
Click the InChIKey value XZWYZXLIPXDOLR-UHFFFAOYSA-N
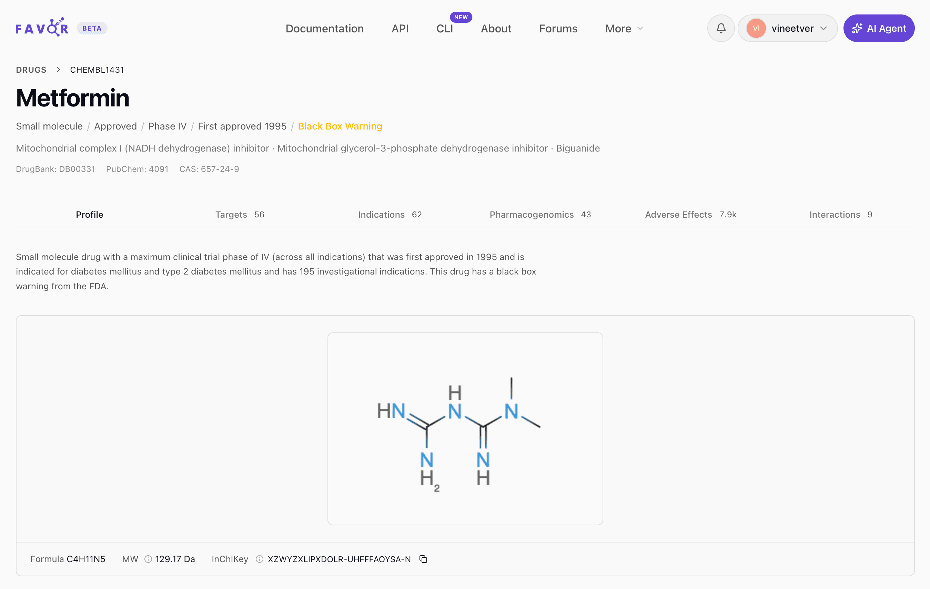[339, 559]
